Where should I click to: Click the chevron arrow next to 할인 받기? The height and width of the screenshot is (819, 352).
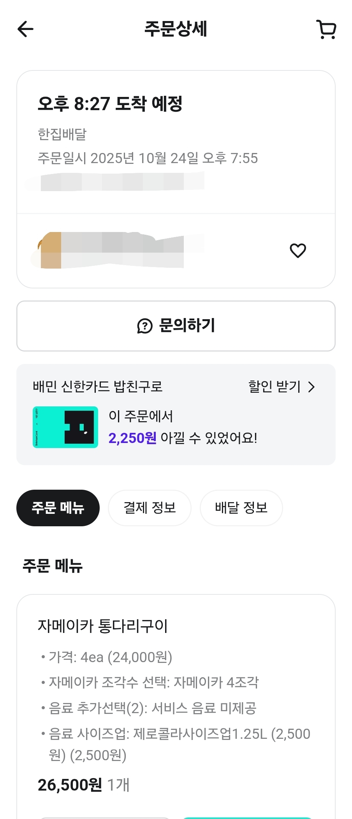point(311,387)
